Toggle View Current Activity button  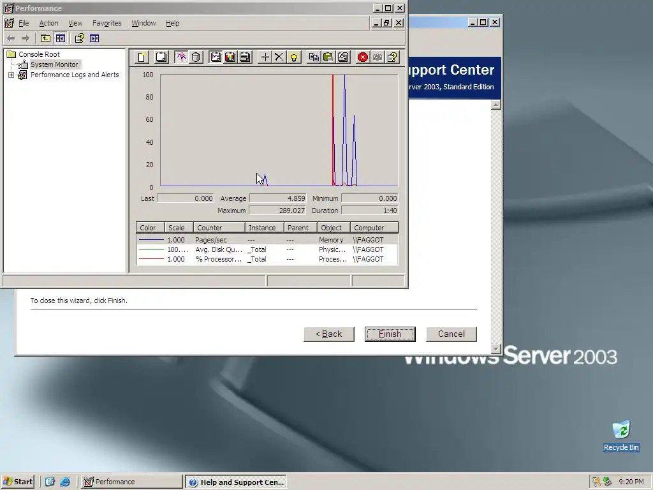point(181,57)
